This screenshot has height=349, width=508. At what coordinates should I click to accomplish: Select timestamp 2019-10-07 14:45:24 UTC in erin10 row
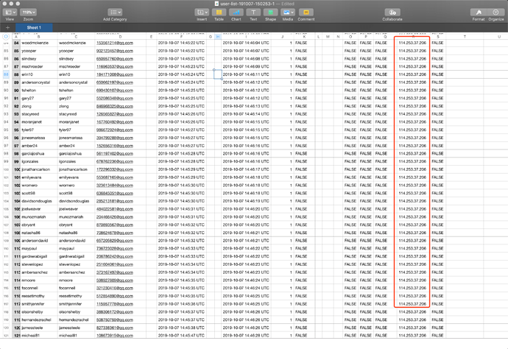(181, 74)
